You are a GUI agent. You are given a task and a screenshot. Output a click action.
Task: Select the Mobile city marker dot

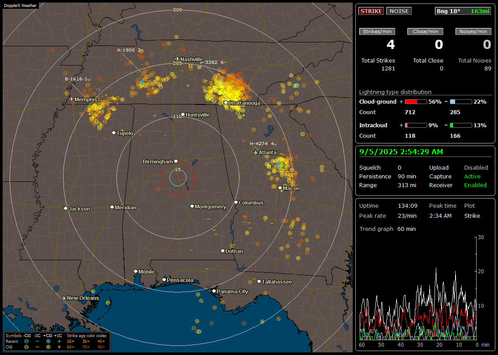click(x=136, y=271)
